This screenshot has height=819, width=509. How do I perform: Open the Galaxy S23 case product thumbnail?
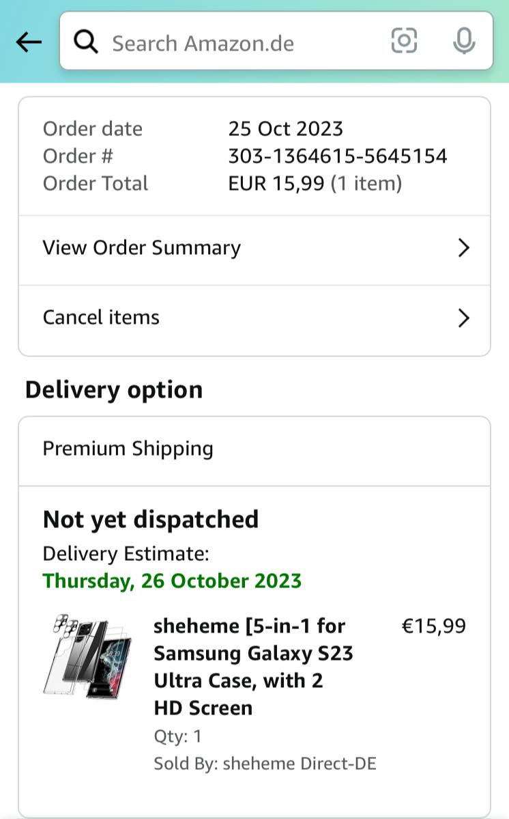(87, 655)
